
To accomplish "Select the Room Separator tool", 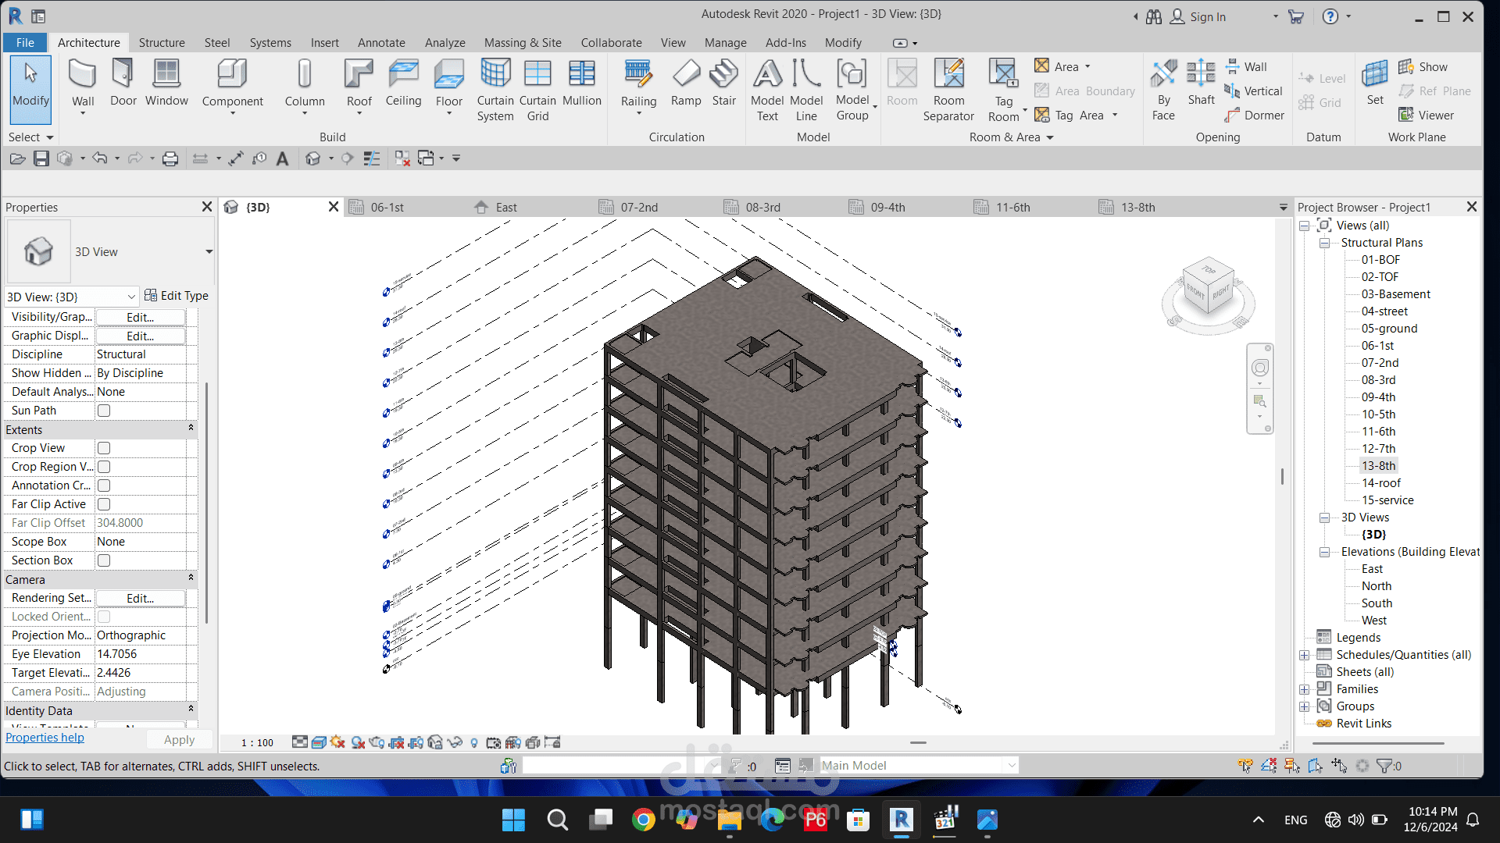I will (x=948, y=90).
